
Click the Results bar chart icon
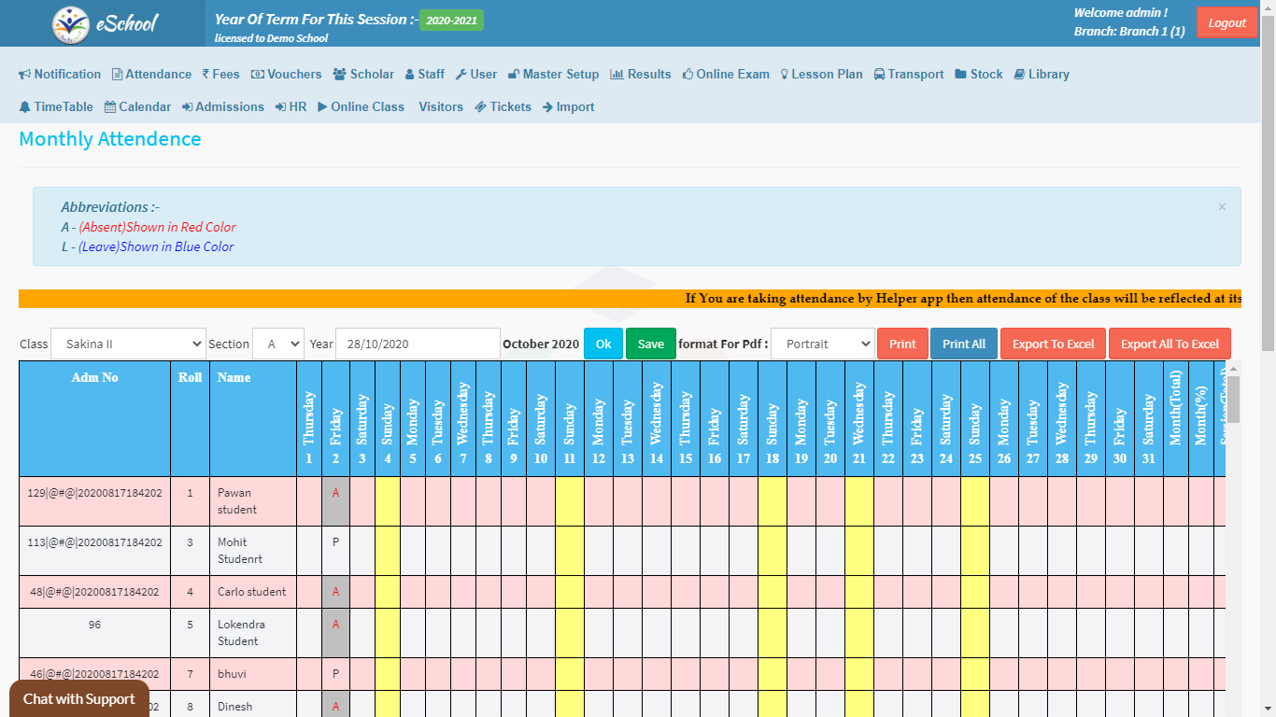click(x=617, y=75)
